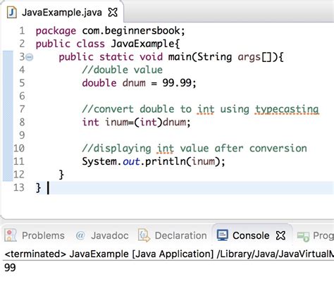
Task: Click the underlined word typecasting
Action: 287,109
